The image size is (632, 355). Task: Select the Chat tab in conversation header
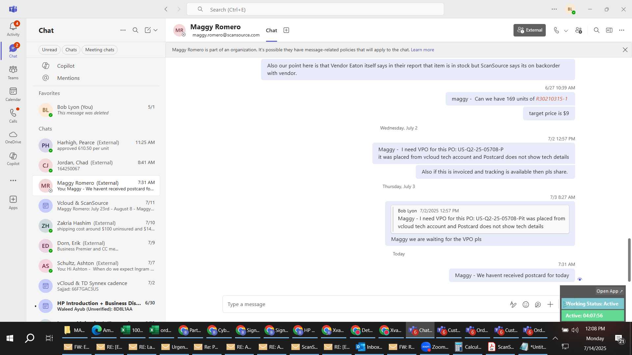(x=272, y=30)
